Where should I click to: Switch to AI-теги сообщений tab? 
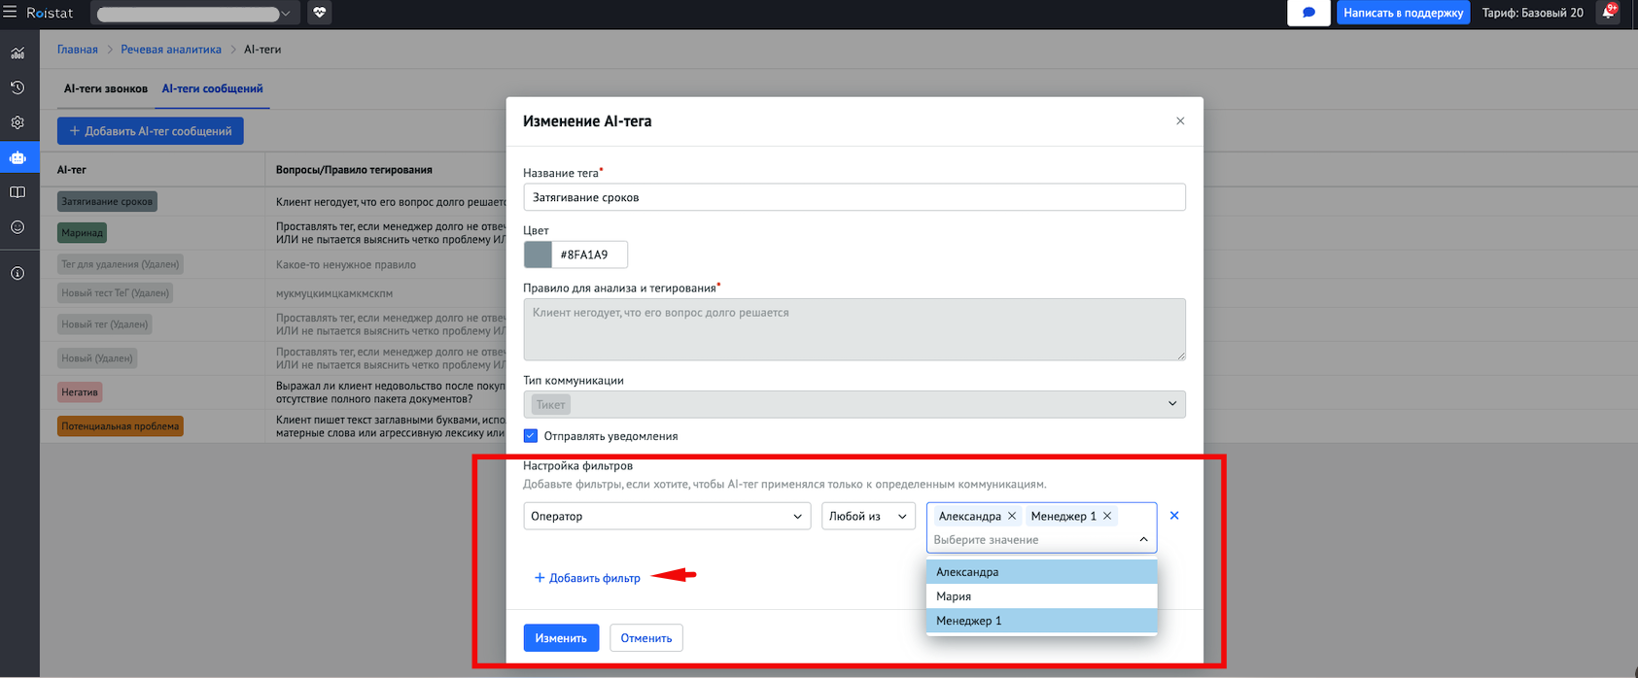(x=212, y=88)
